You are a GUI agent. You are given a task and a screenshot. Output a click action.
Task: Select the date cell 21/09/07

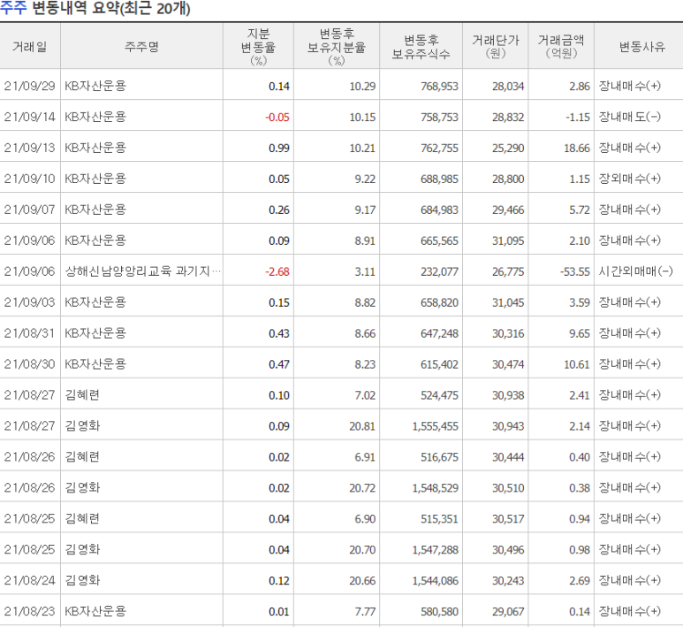click(30, 210)
